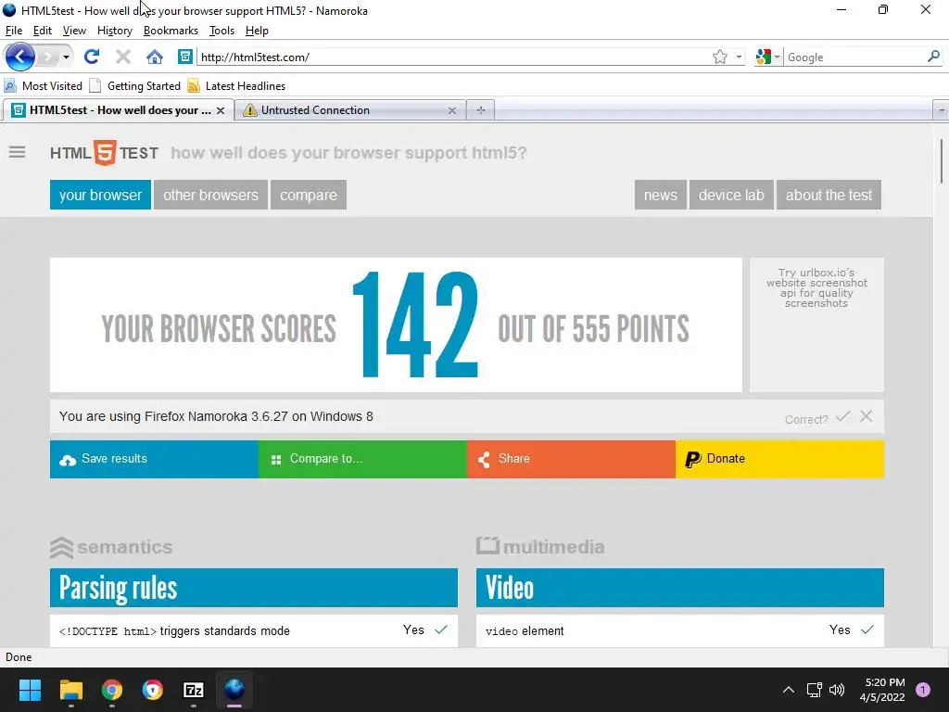This screenshot has width=949, height=712.
Task: Click the Compare to... button
Action: (362, 459)
